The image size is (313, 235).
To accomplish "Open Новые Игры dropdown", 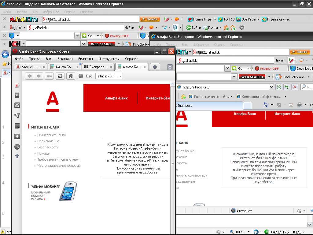I will 215,19.
